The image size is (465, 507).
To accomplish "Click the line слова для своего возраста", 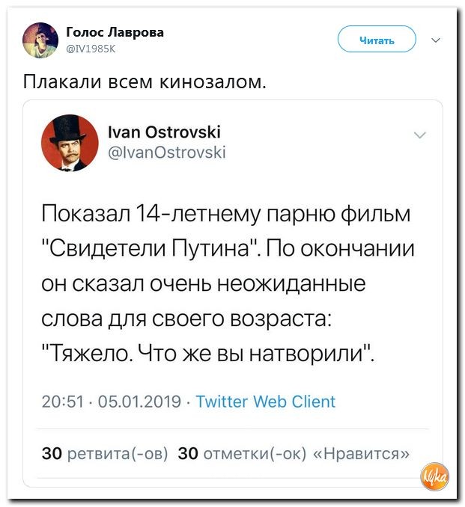I will click(x=186, y=319).
